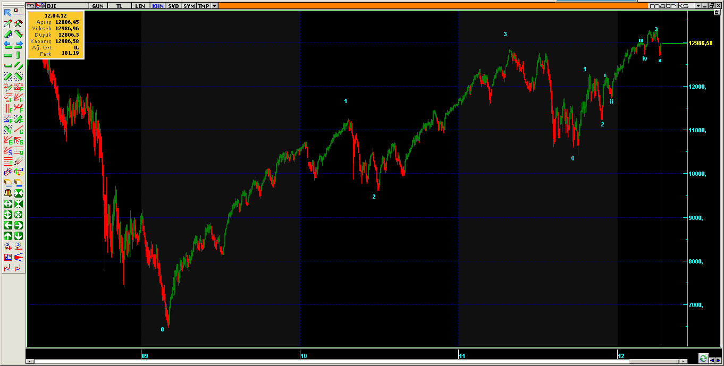Click the green up arrow icon
The height and width of the screenshot is (366, 724).
(8, 236)
